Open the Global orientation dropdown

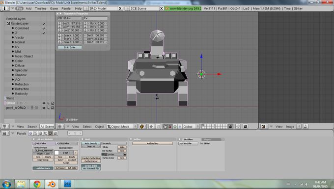tap(191, 126)
